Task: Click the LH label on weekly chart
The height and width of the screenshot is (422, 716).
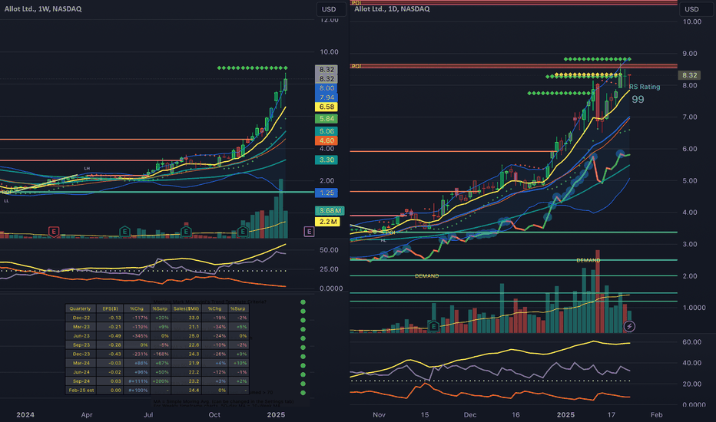Action: (87, 168)
